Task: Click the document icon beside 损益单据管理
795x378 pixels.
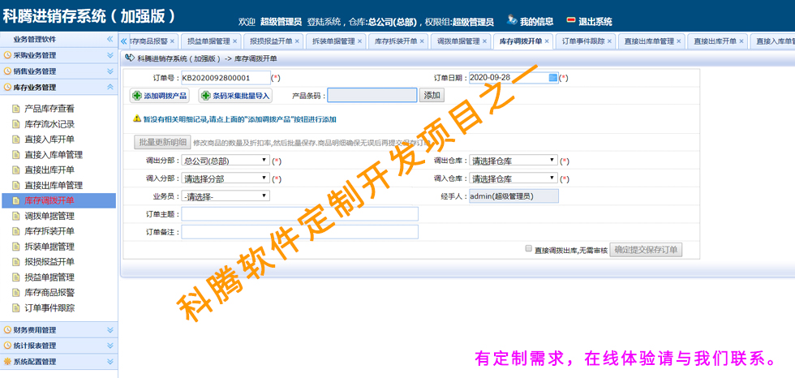Action: click(x=15, y=277)
